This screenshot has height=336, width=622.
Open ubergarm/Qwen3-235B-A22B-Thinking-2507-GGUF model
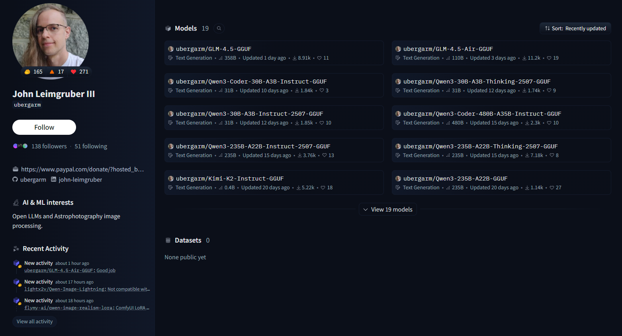point(501,150)
